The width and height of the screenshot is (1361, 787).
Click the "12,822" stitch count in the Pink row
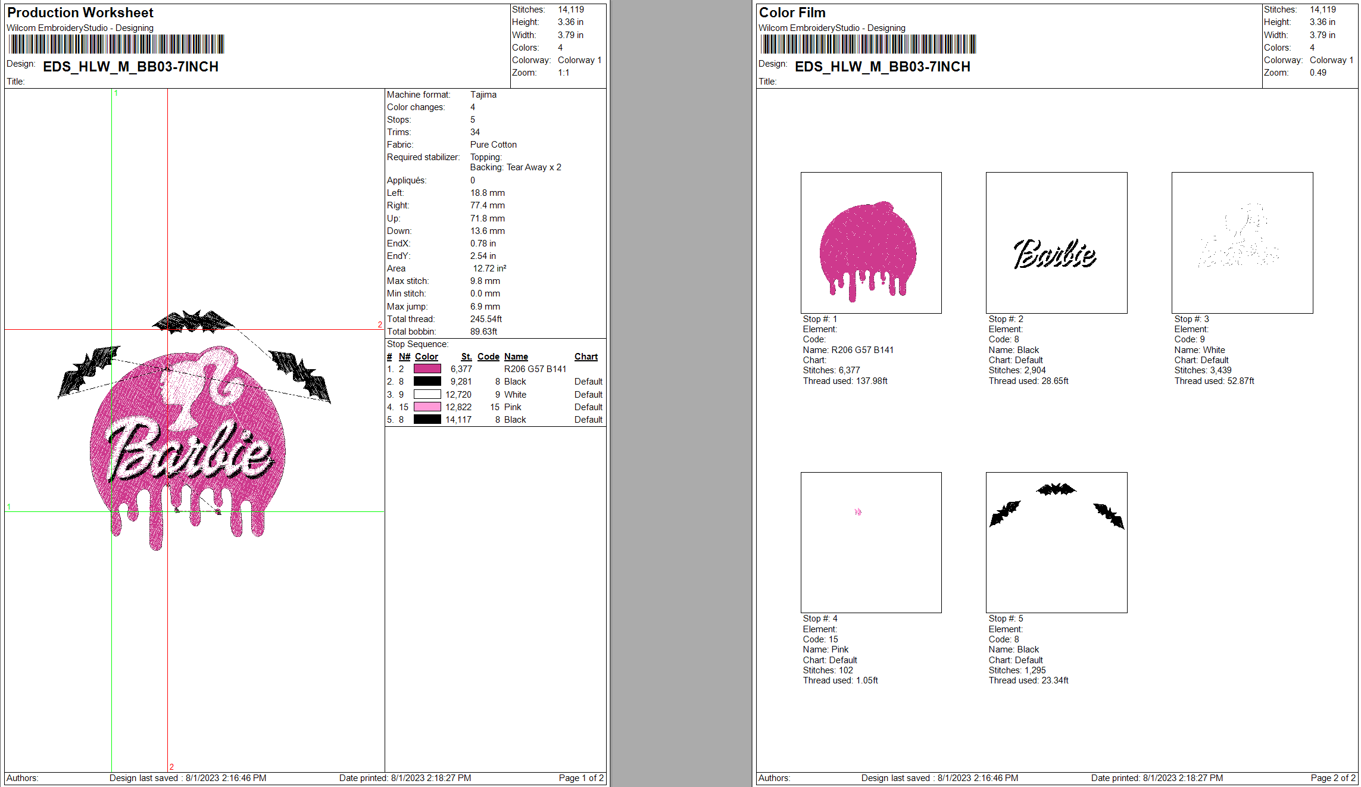[x=458, y=407]
